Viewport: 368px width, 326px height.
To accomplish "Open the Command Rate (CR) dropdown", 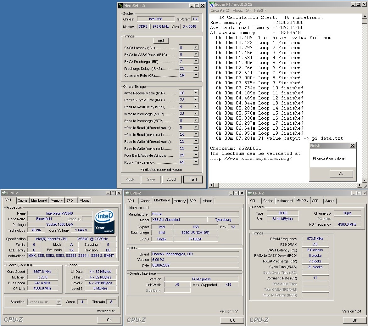I will tap(196, 75).
